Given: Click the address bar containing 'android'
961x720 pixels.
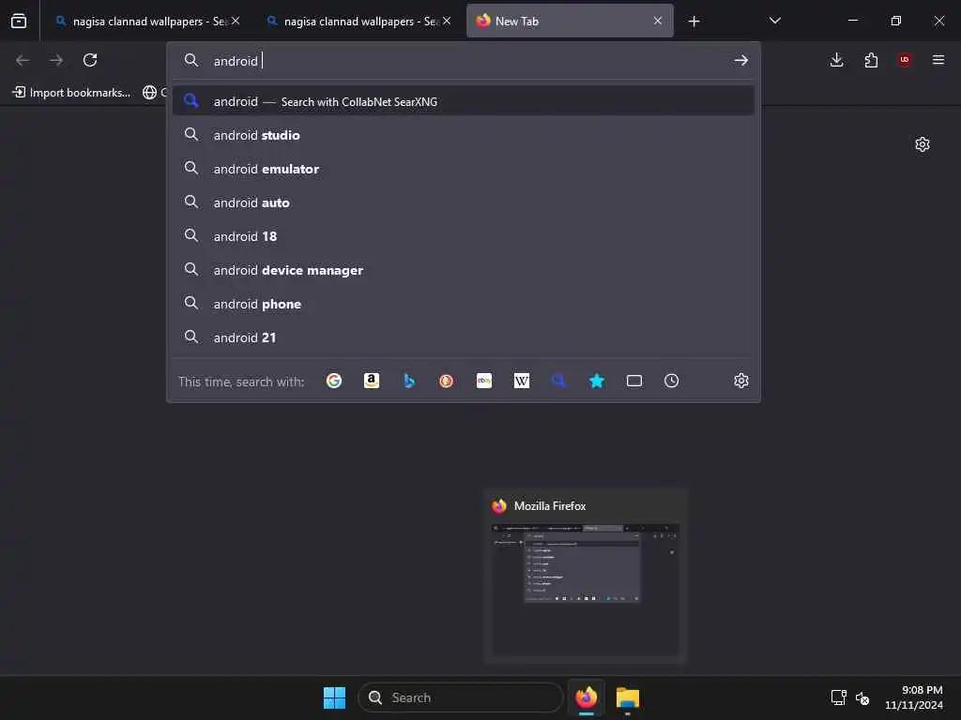Looking at the screenshot, I should pyautogui.click(x=465, y=61).
